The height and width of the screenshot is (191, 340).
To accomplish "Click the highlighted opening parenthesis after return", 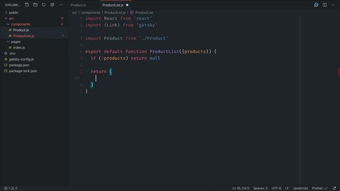I will (x=111, y=72).
